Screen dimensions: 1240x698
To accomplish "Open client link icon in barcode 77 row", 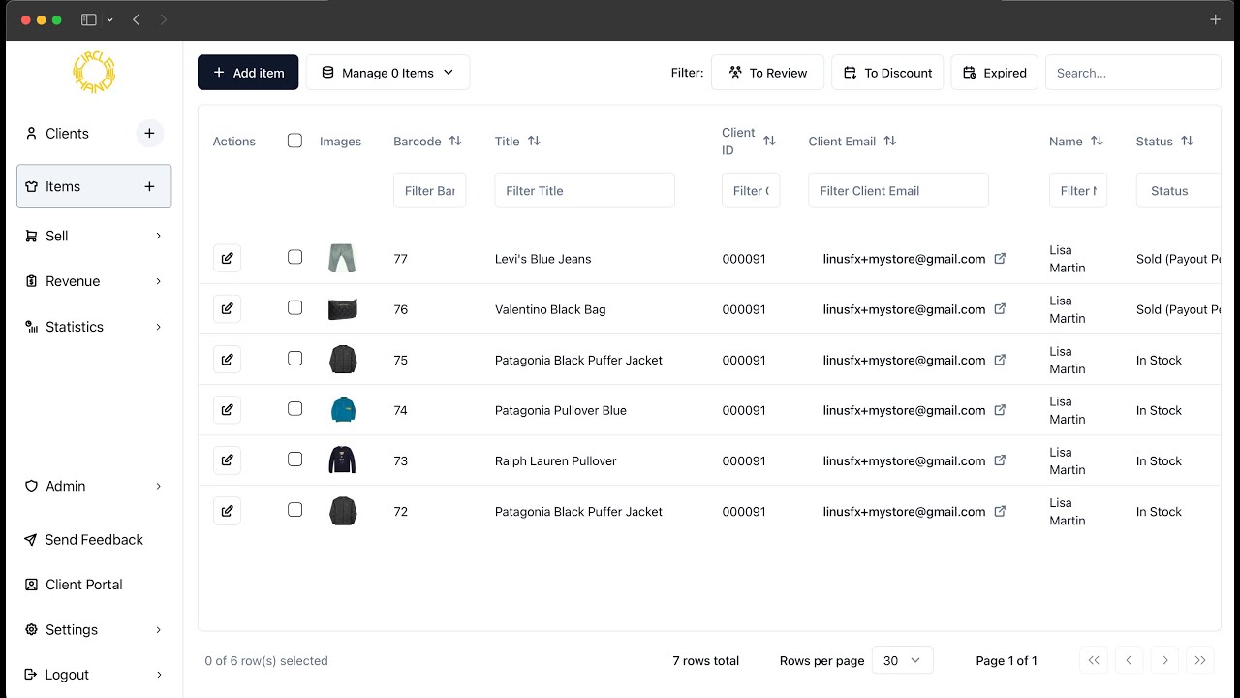I will (x=1001, y=259).
